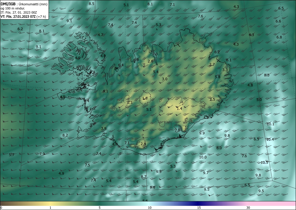Screen dimensions: 296x210
Task: Click the 6.4 value label
Action: (121, 65)
